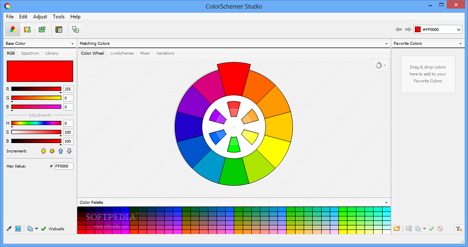Select the yellow segment on outer color wheel

coord(275,150)
